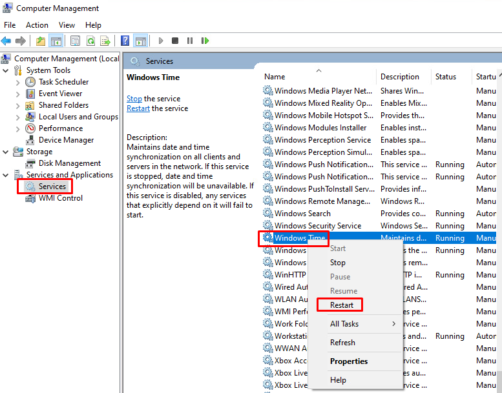Sort by the Status column header
Image resolution: width=502 pixels, height=393 pixels.
[x=451, y=77]
